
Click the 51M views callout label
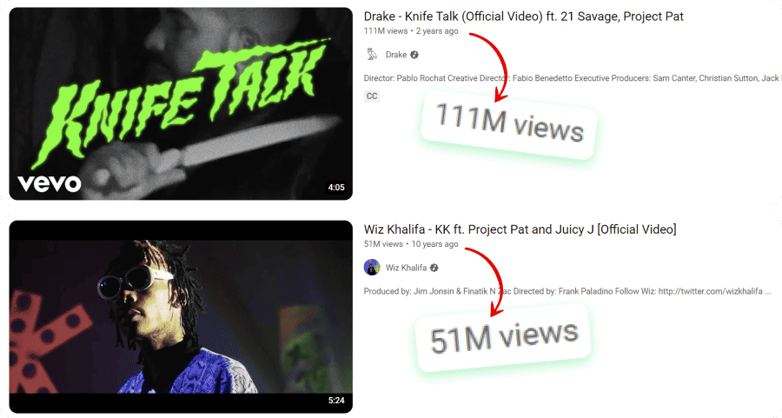504,338
